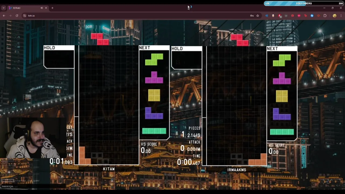Click the blue J piece in IRMAAKMS's NEXT queue
345x194 pixels.
click(x=282, y=114)
